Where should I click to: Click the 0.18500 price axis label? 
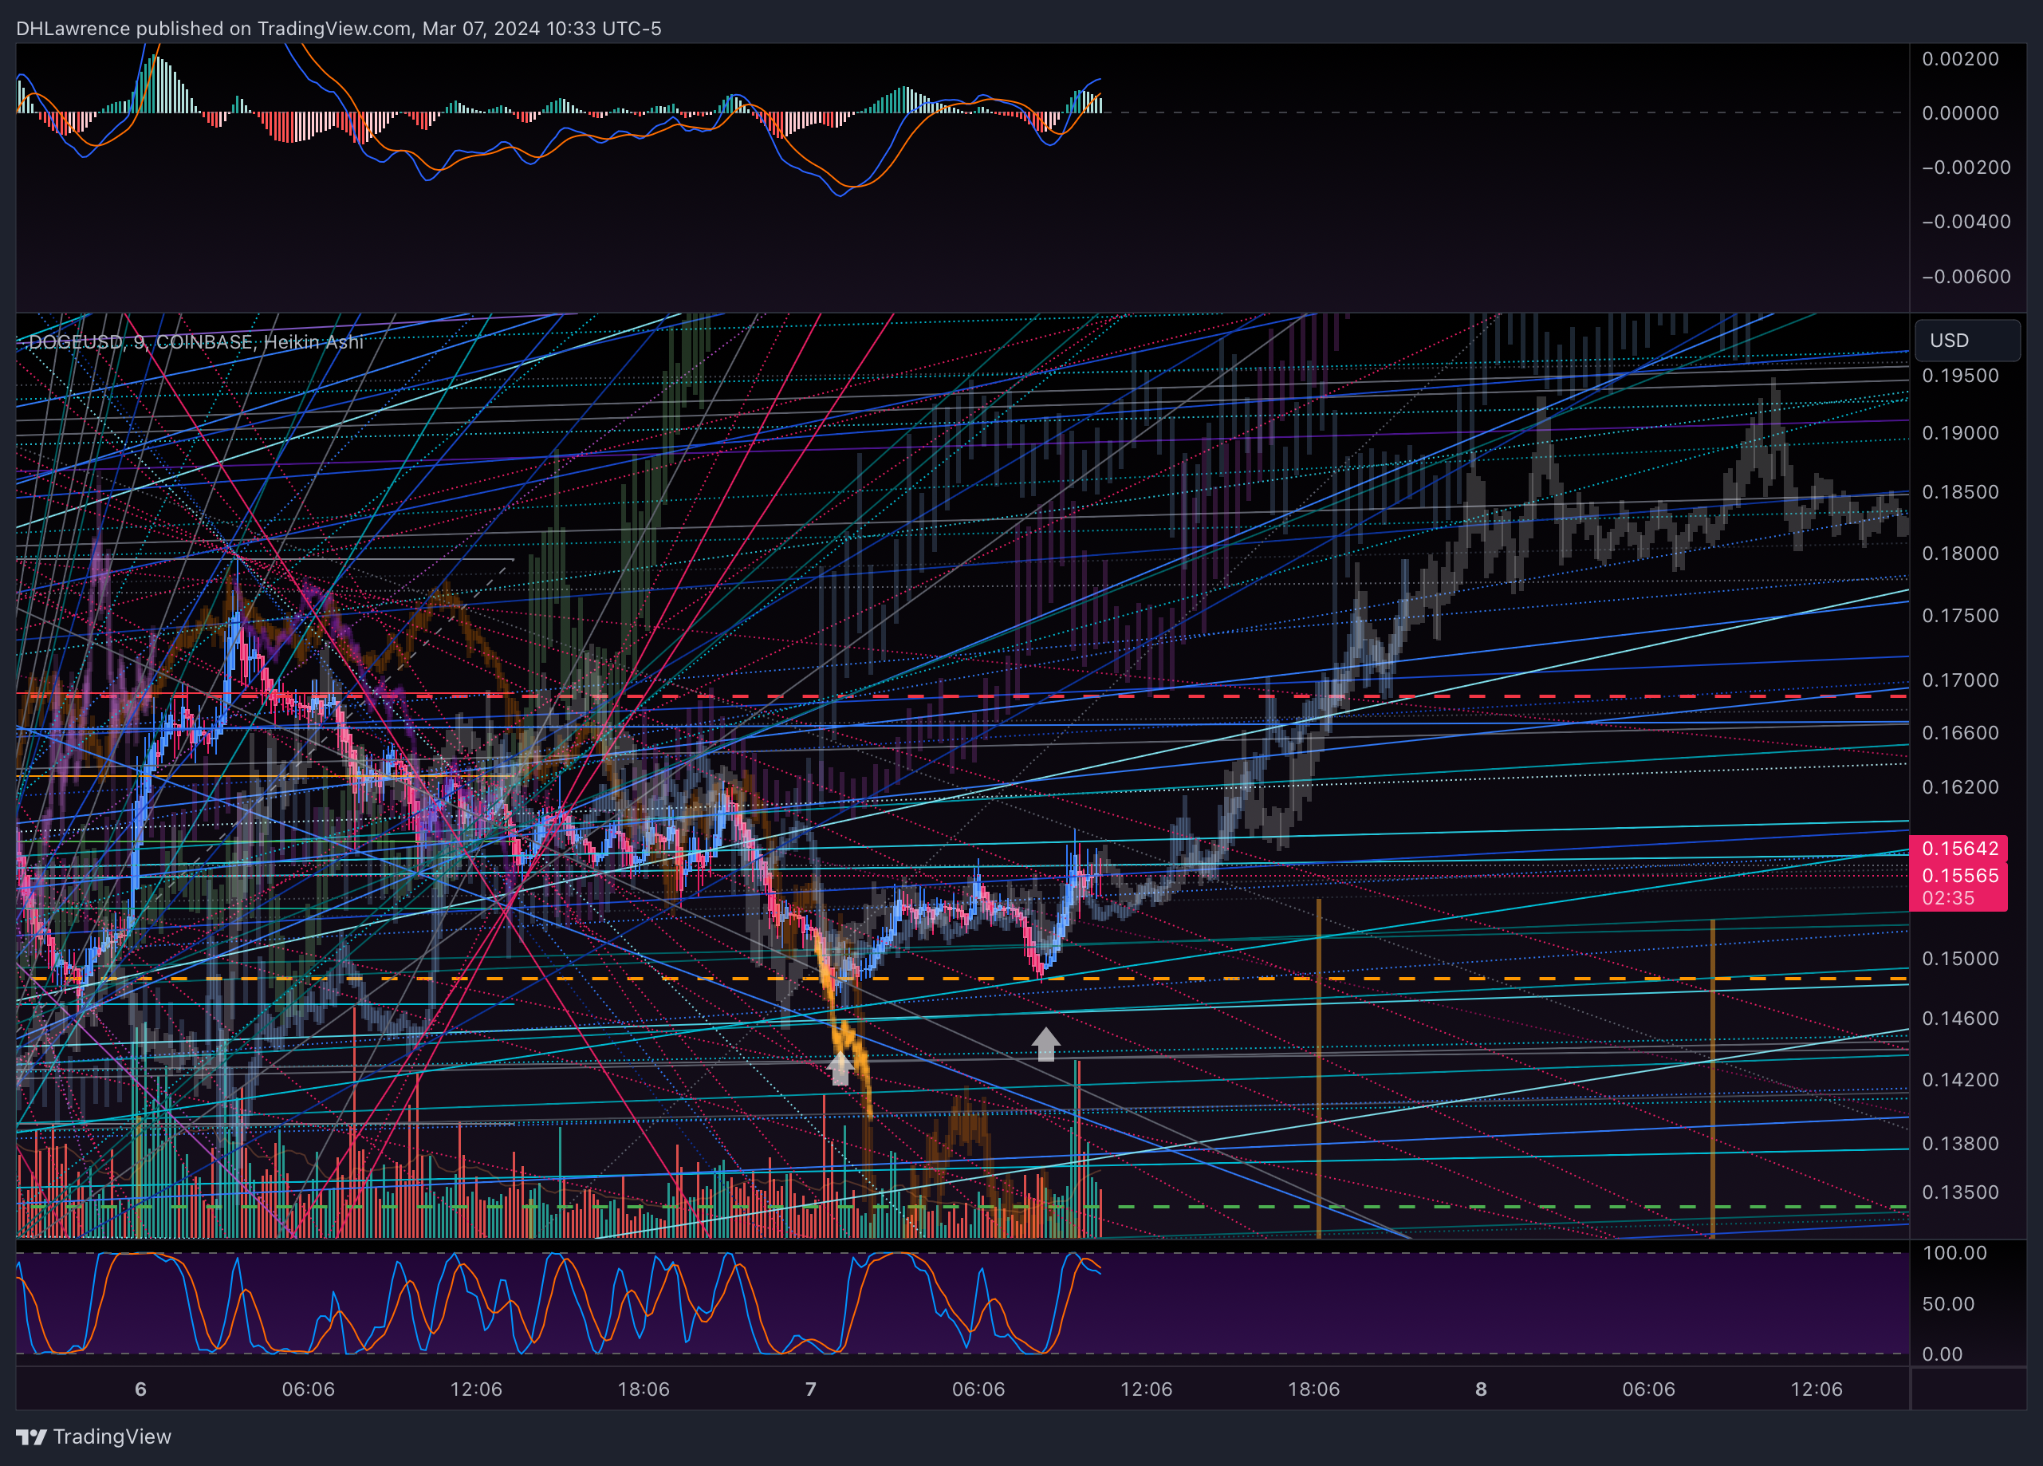(x=1960, y=492)
